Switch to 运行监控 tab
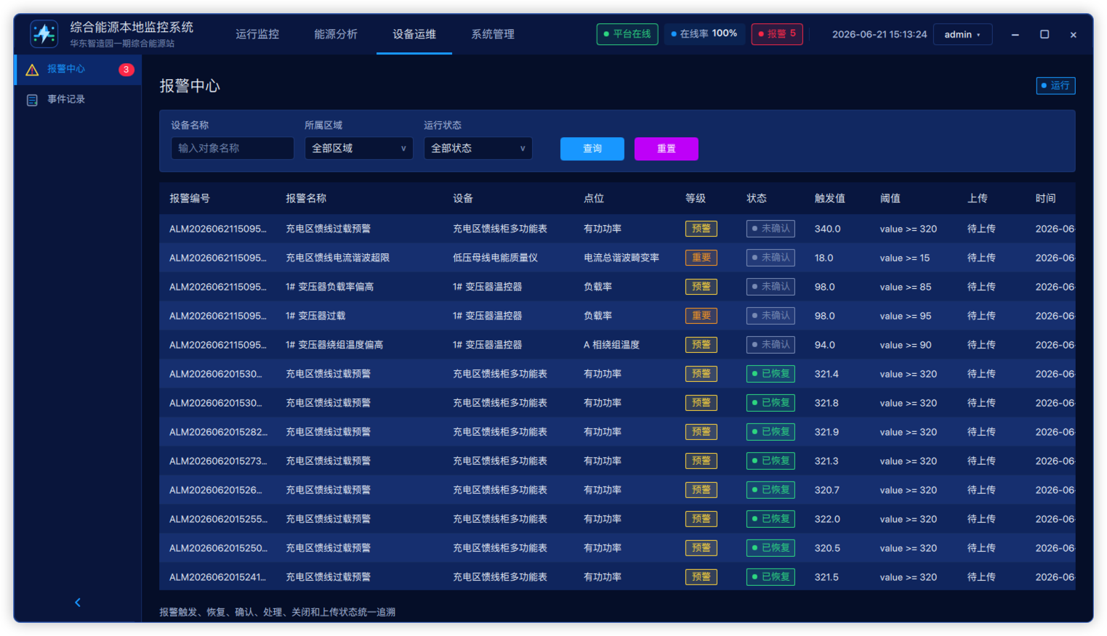The height and width of the screenshot is (636, 1107). (257, 34)
